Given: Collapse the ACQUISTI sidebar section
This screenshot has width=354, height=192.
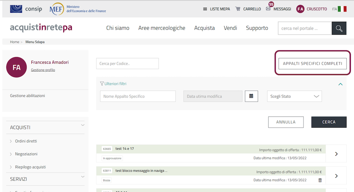Looking at the screenshot, I should pos(83,125).
